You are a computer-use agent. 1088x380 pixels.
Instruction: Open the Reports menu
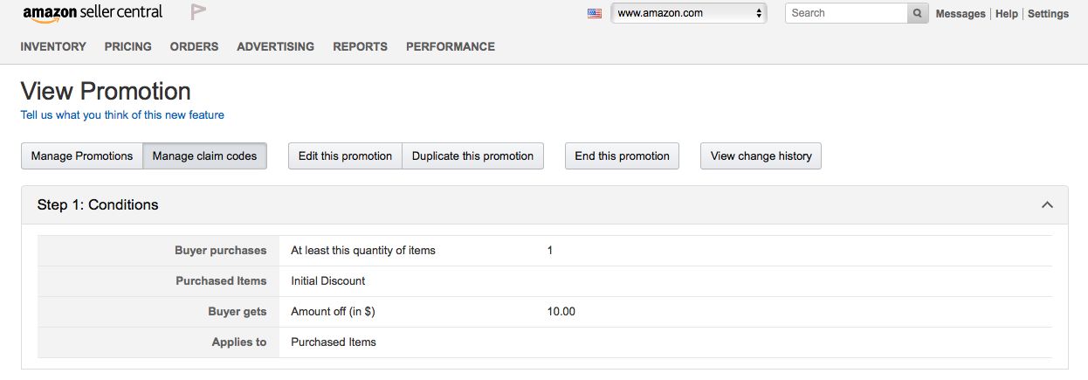point(360,46)
